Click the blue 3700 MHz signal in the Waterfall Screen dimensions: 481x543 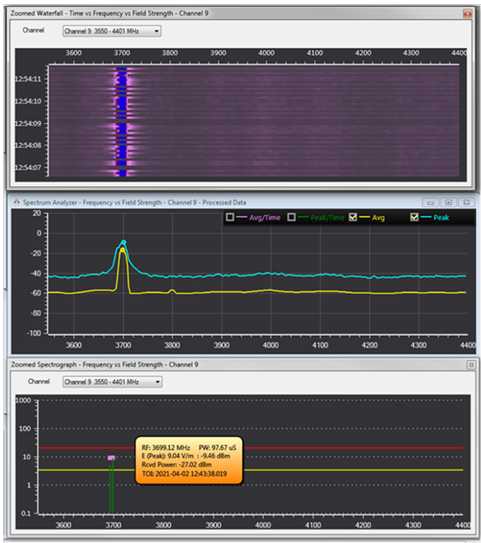pos(122,121)
